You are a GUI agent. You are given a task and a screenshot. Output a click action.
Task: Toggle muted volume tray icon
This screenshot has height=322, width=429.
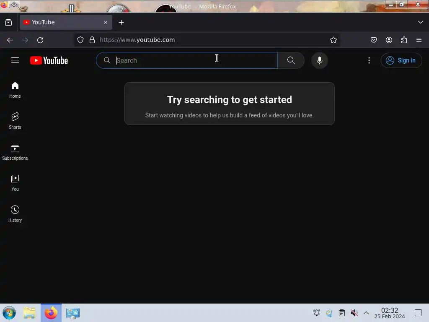coord(354,313)
